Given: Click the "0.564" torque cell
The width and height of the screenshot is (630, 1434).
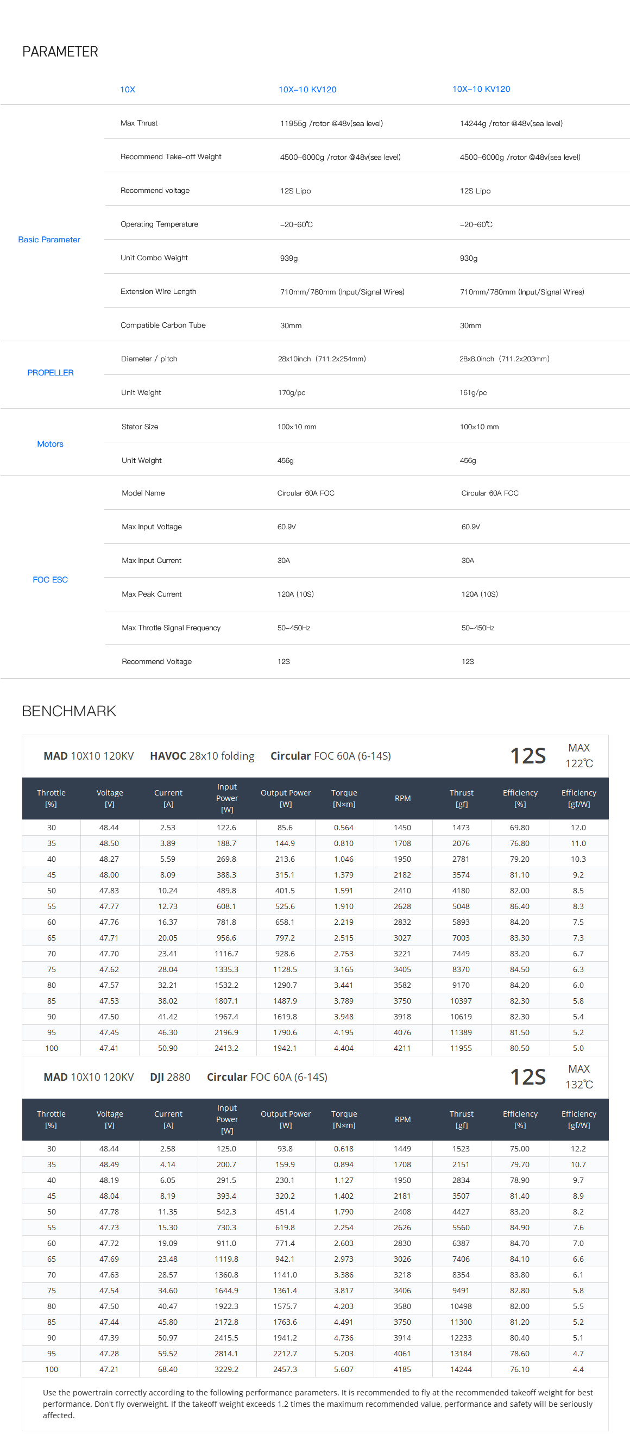Looking at the screenshot, I should tap(343, 828).
